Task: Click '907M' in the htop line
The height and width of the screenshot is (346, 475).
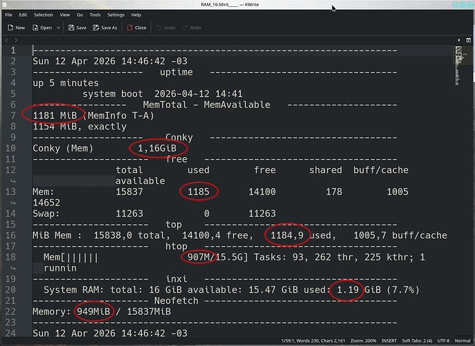Action: tap(199, 257)
